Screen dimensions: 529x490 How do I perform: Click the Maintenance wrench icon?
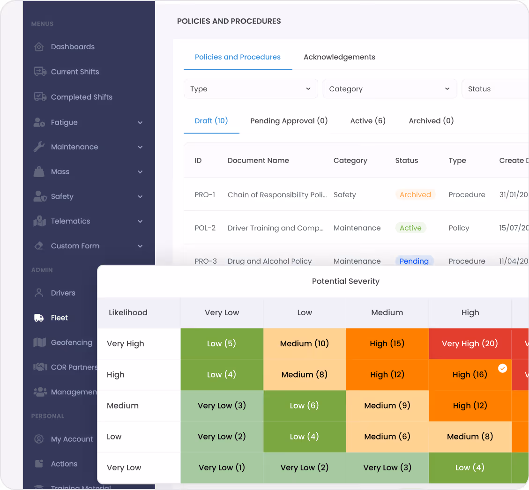(x=39, y=147)
